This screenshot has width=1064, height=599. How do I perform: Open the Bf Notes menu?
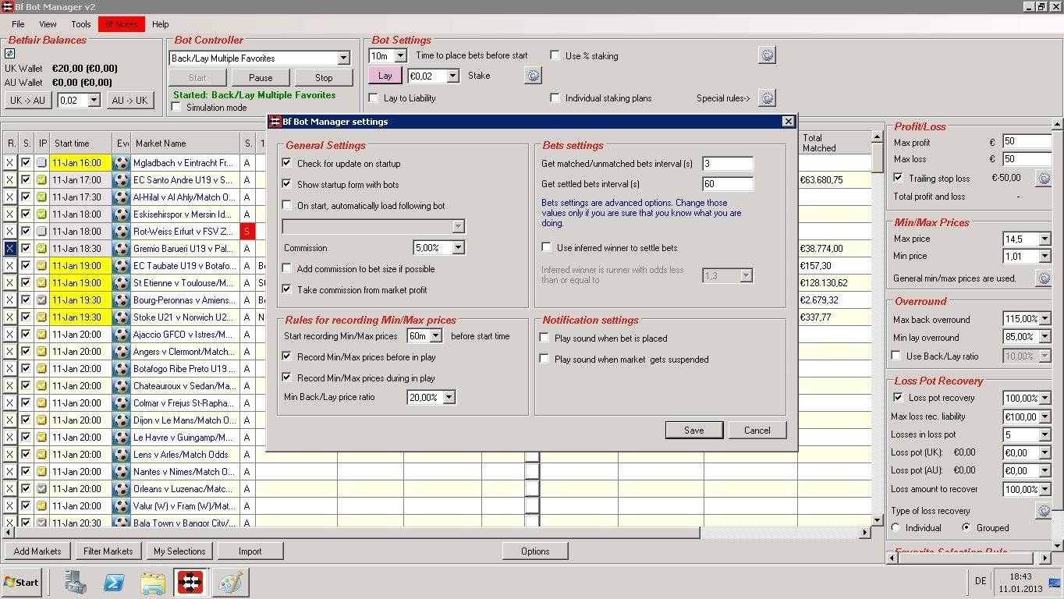[121, 24]
